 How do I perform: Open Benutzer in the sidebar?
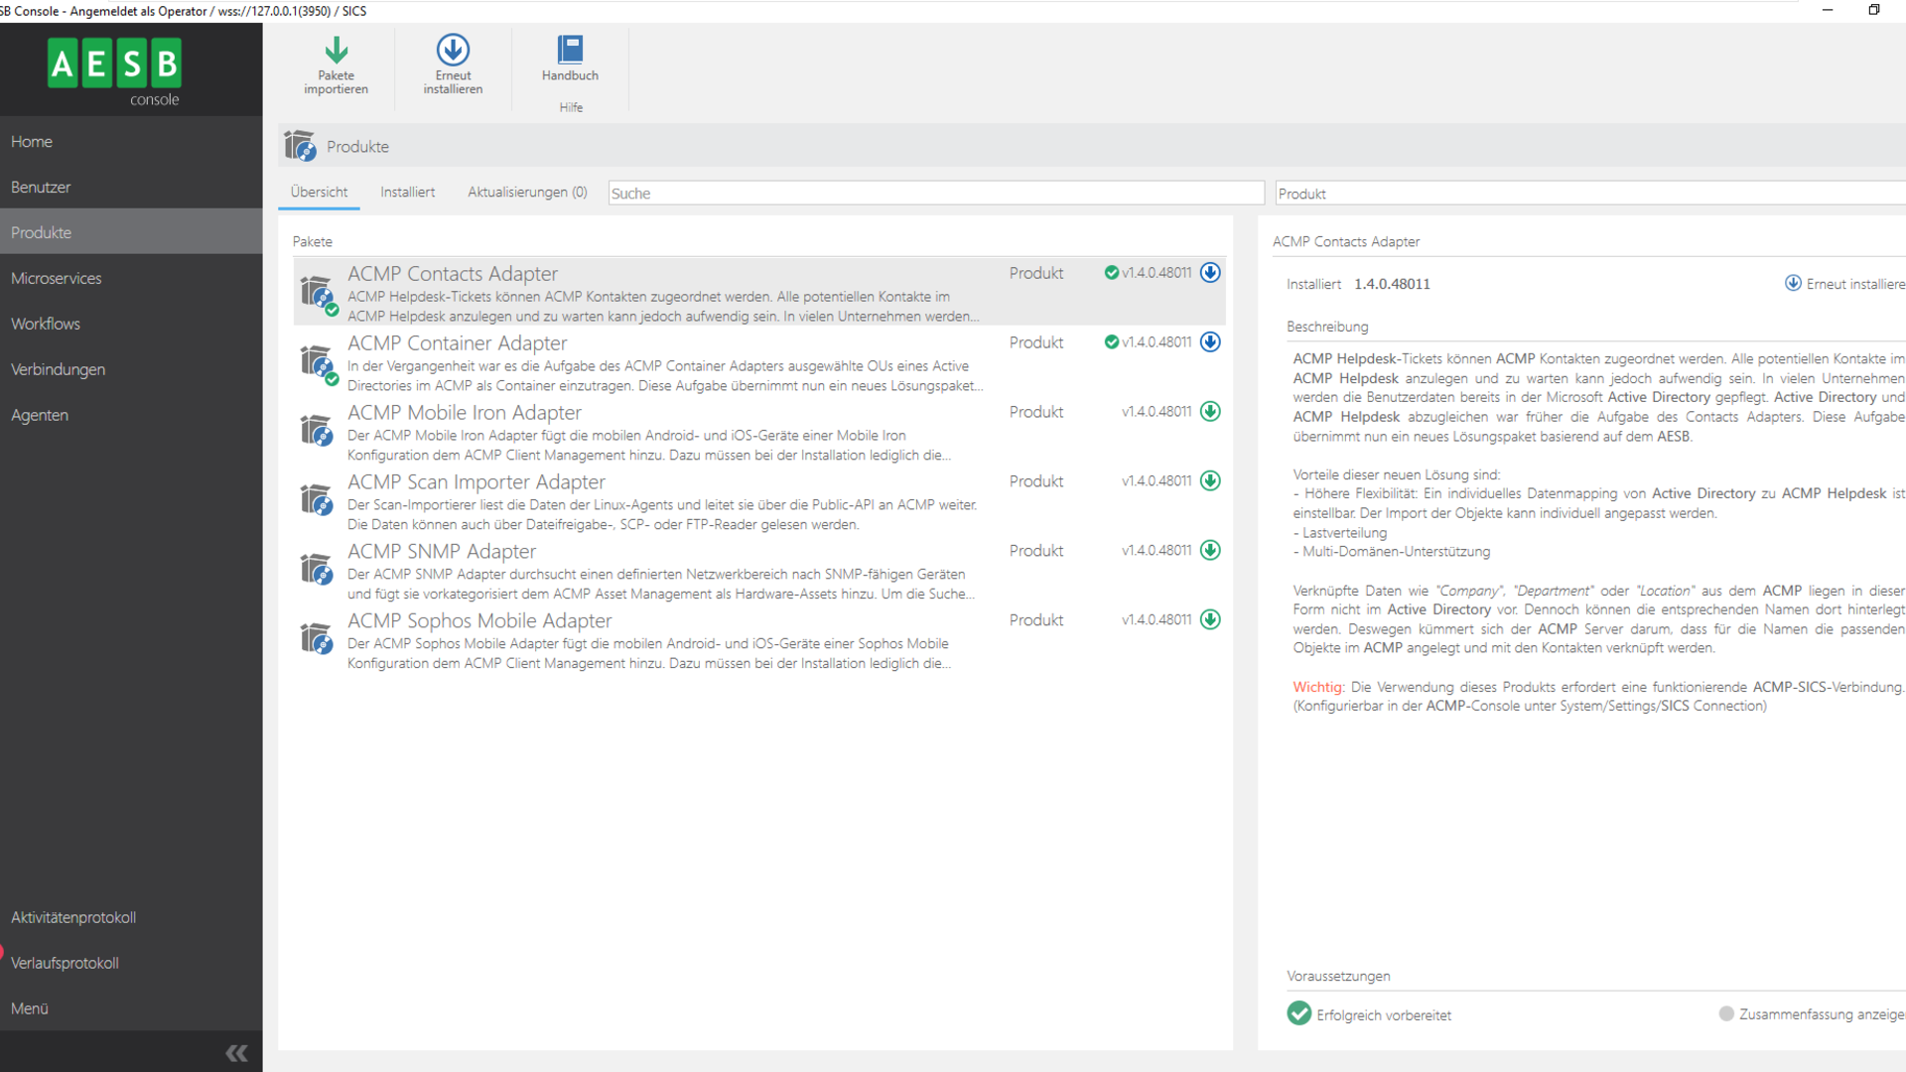(131, 188)
